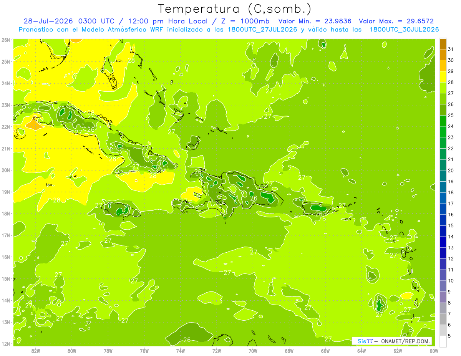This screenshot has height=356, width=461.
Task: Select the "Valor Min. = 23.9836" value
Action: 315,21
